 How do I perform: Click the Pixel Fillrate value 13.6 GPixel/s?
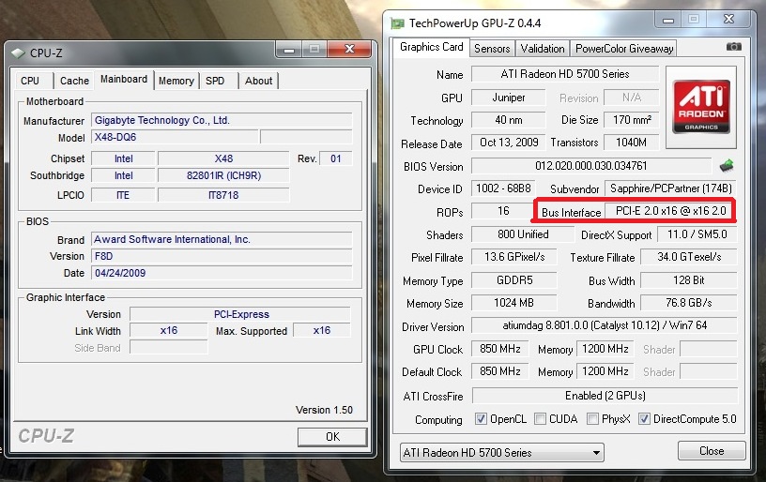pyautogui.click(x=513, y=257)
